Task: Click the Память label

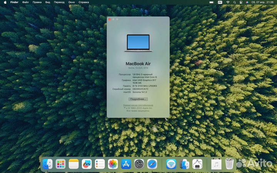Action: pyautogui.click(x=127, y=86)
